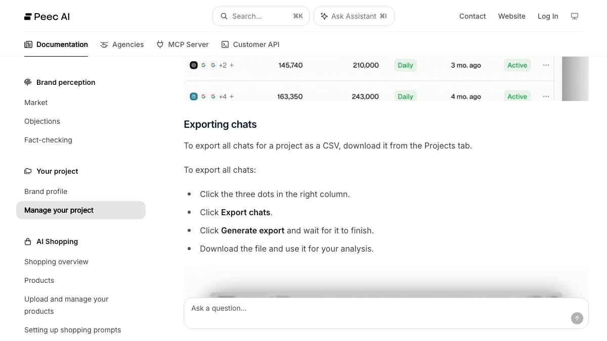Viewport: 607px width, 341px height.
Task: Toggle the monitor theme switcher icon
Action: [x=575, y=16]
